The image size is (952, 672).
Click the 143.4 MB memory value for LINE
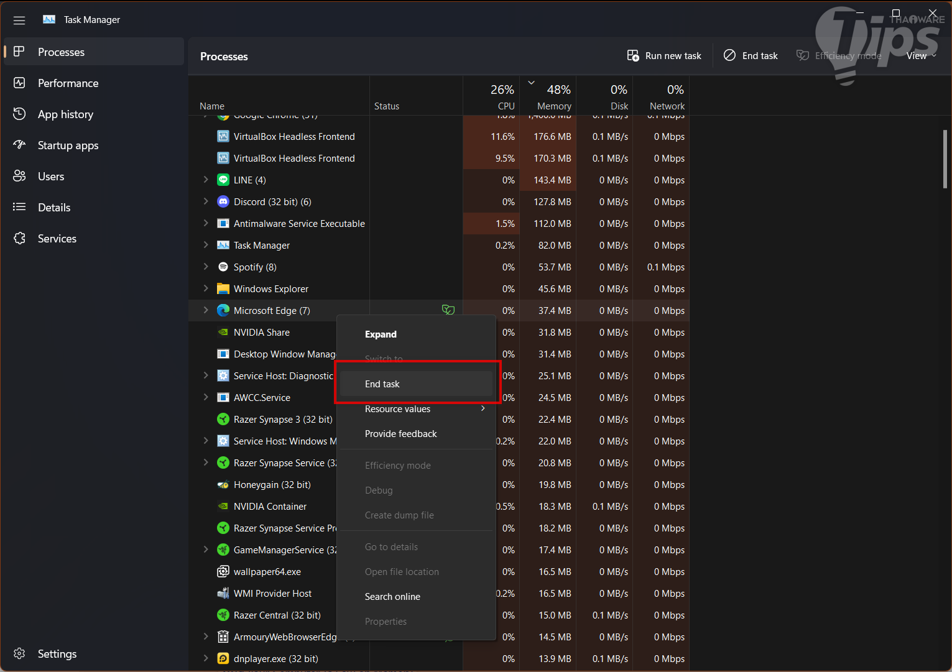(x=552, y=180)
